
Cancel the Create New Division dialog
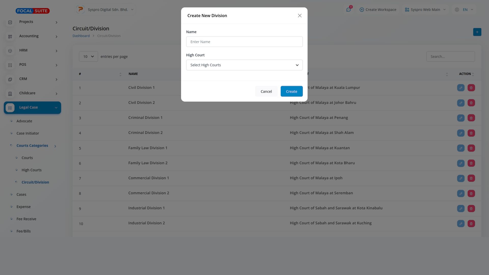(266, 91)
